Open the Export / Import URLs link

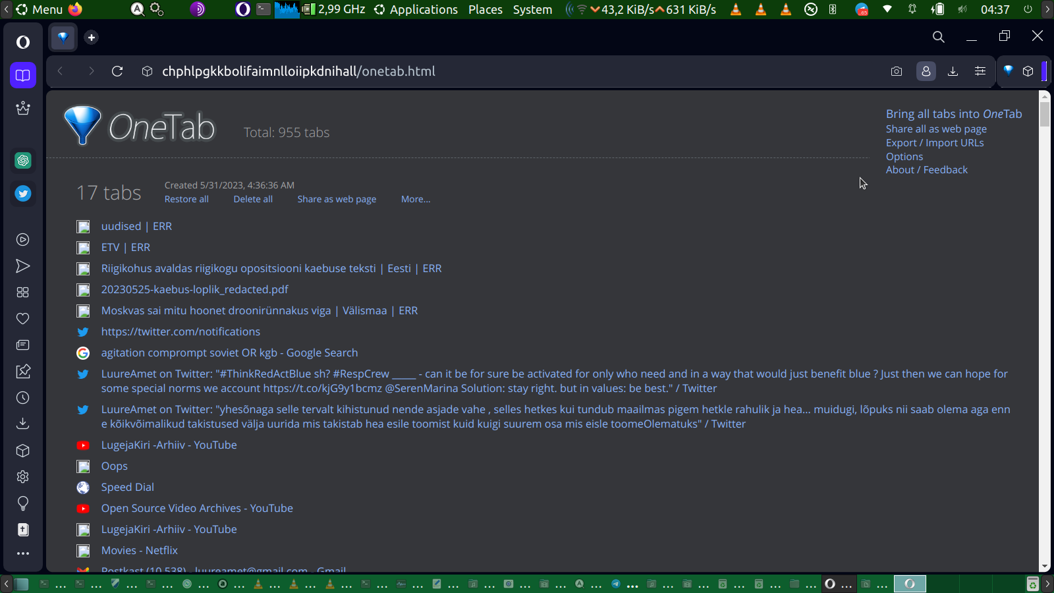[935, 143]
